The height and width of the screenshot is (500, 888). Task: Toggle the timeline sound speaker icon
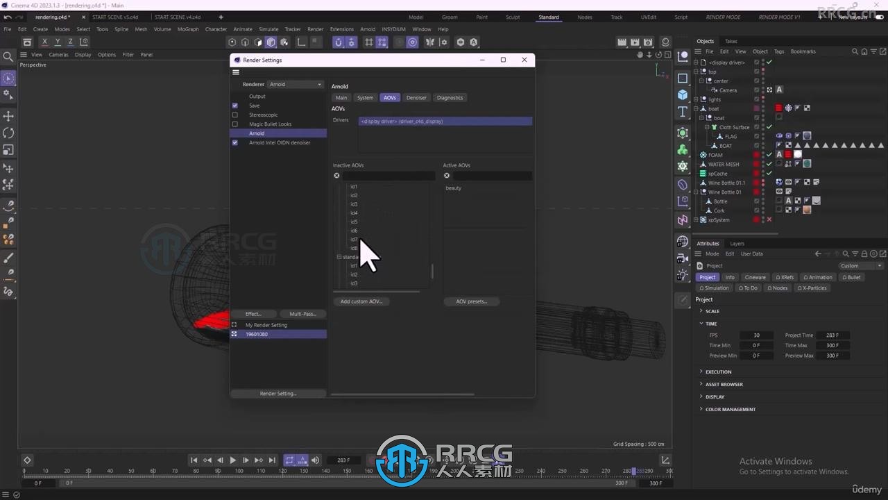(x=316, y=460)
